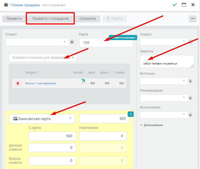
Task: Click the Заметка text area
Action: [x=167, y=62]
